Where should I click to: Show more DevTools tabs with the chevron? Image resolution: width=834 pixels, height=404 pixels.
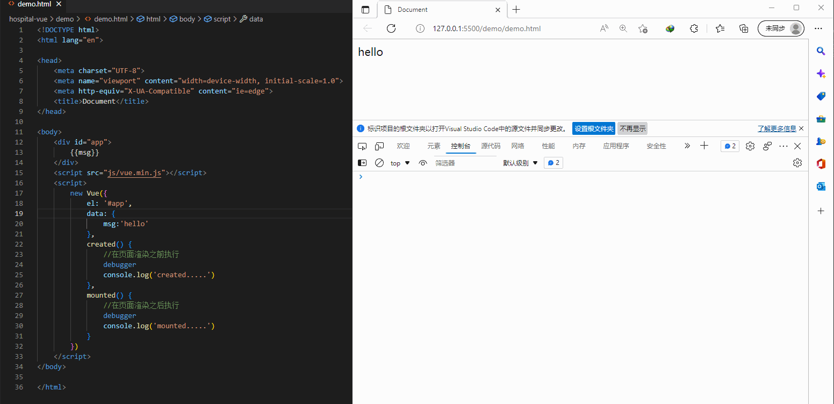(x=687, y=146)
